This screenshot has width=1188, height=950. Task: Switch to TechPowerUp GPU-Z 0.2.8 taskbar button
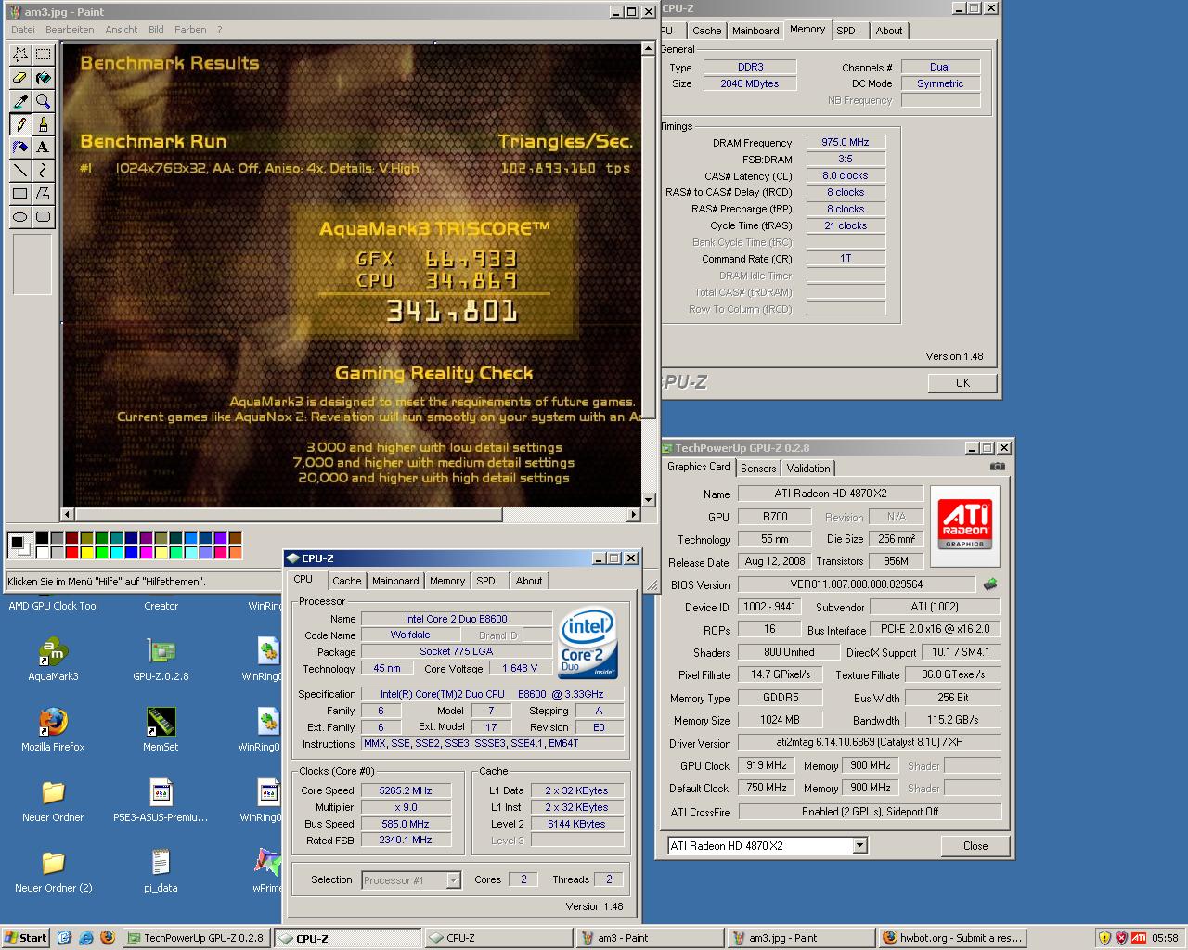pyautogui.click(x=197, y=938)
